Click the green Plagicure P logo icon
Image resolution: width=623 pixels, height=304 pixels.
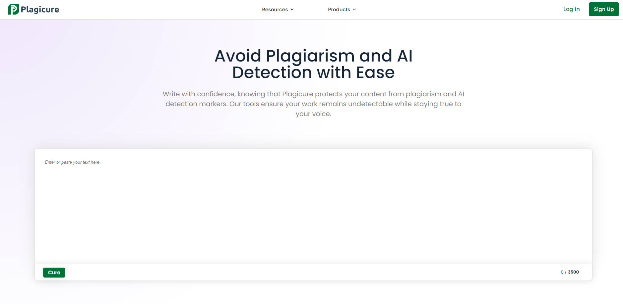point(13,9)
